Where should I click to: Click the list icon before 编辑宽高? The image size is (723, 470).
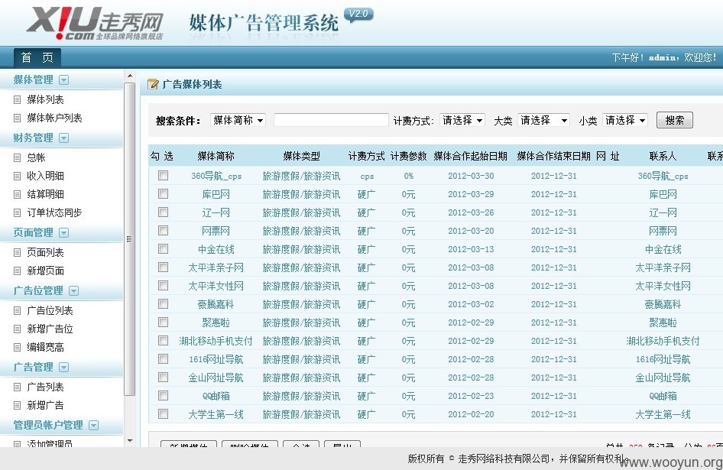pos(17,347)
